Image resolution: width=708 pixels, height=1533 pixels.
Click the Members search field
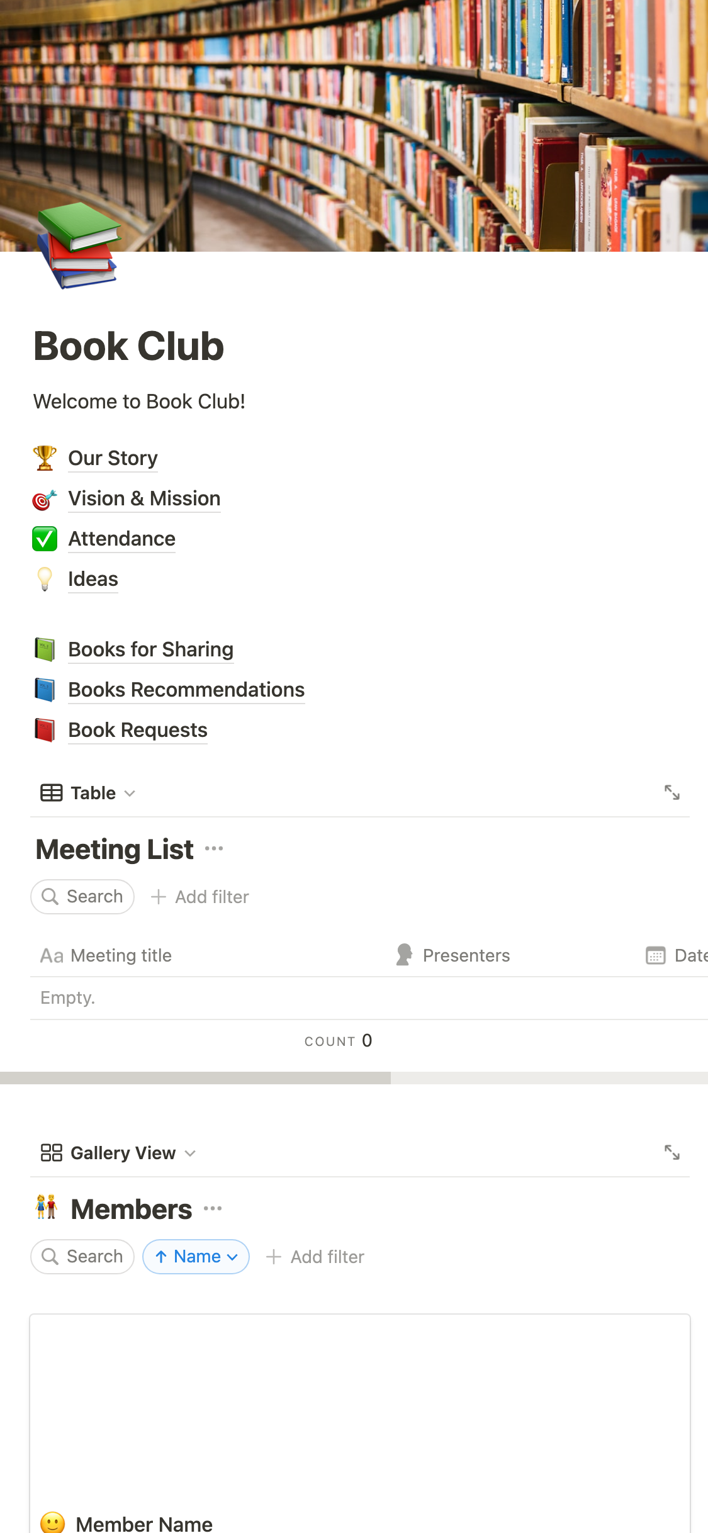(82, 1257)
